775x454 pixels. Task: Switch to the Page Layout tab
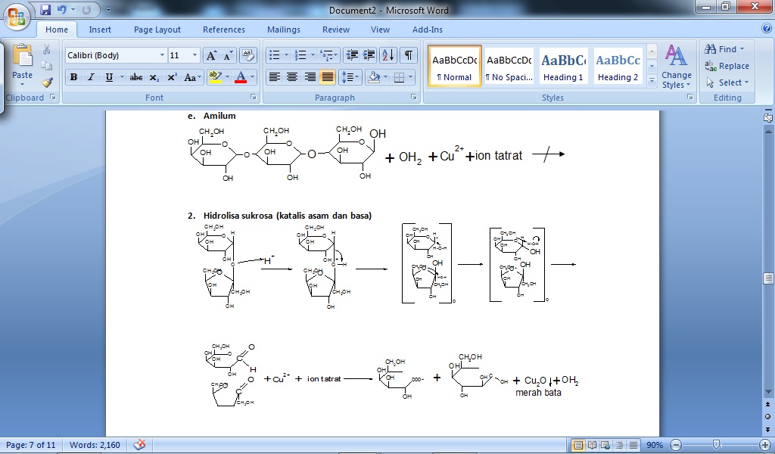pyautogui.click(x=157, y=30)
